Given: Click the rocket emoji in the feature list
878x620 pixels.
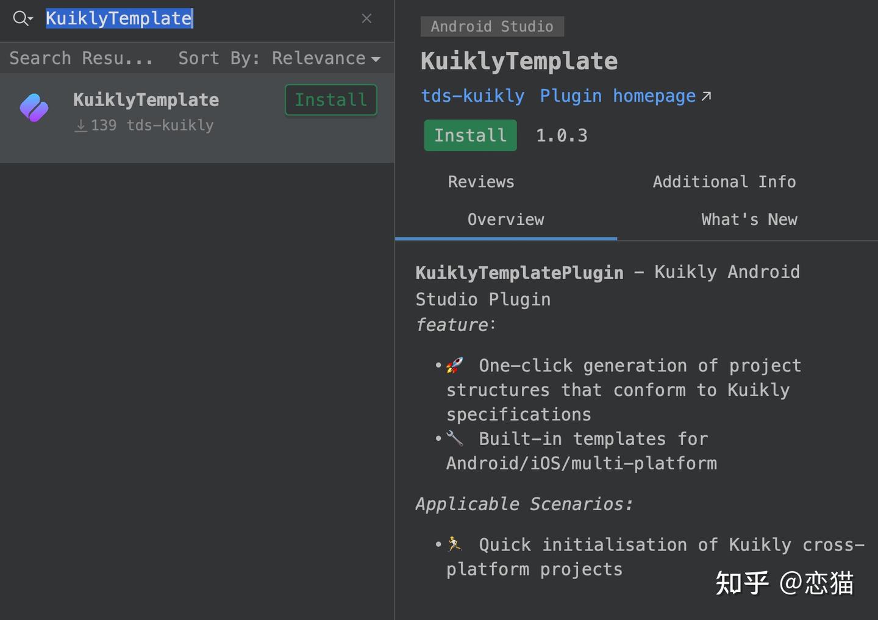Looking at the screenshot, I should pyautogui.click(x=454, y=365).
